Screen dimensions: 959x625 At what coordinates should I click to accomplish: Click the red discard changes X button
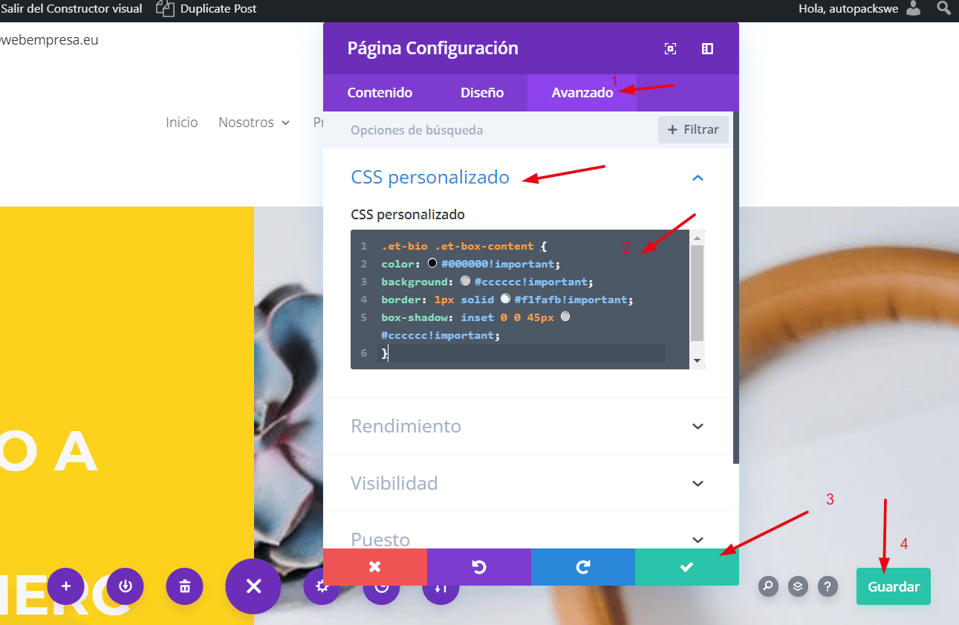pos(375,567)
